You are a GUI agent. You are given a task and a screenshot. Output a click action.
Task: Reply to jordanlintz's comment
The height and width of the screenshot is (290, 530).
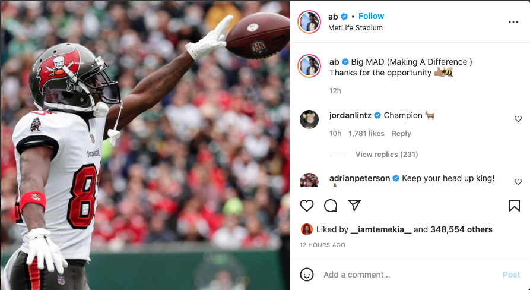coord(401,134)
